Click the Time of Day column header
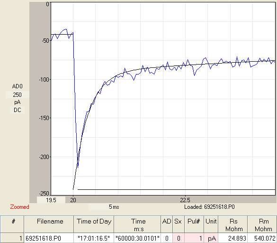Image resolution: width=277 pixels, height=243 pixels. (94, 224)
